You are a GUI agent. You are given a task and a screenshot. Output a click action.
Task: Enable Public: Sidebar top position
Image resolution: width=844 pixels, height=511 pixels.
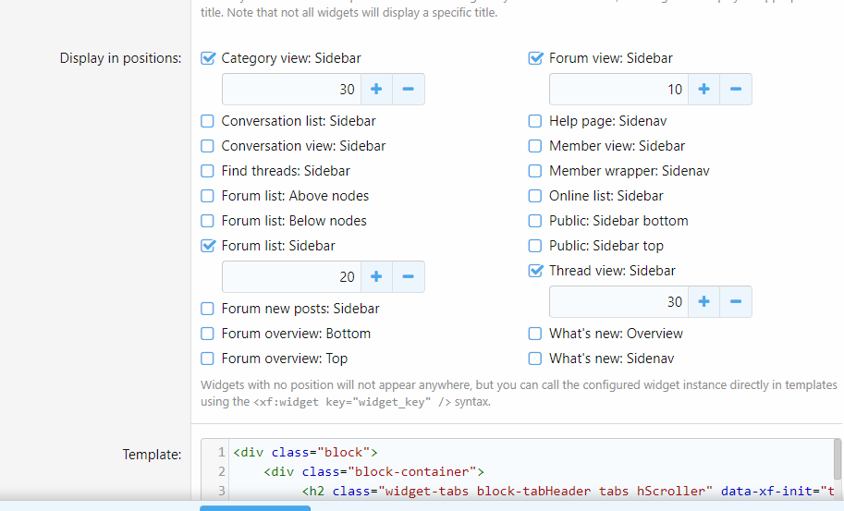(x=535, y=246)
